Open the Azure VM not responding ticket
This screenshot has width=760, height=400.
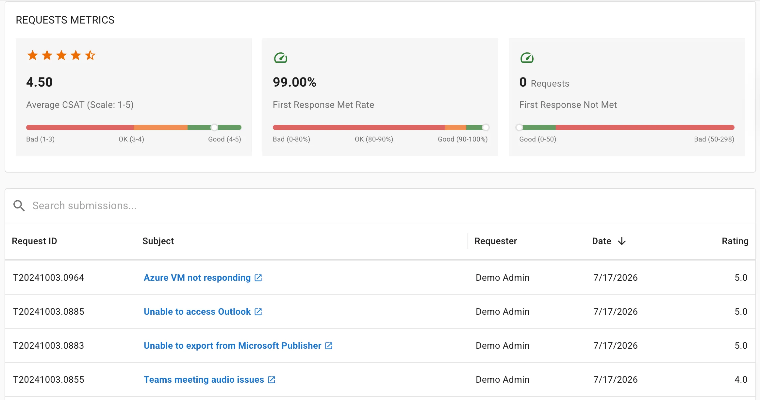[197, 278]
